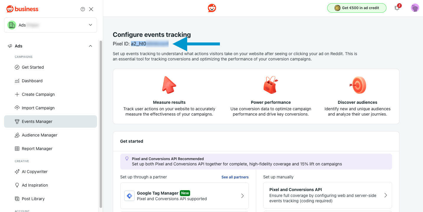
Task: Click the sidebar vertical scrollbar
Action: coord(101,124)
